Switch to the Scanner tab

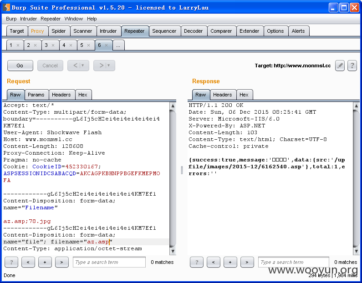coord(83,31)
